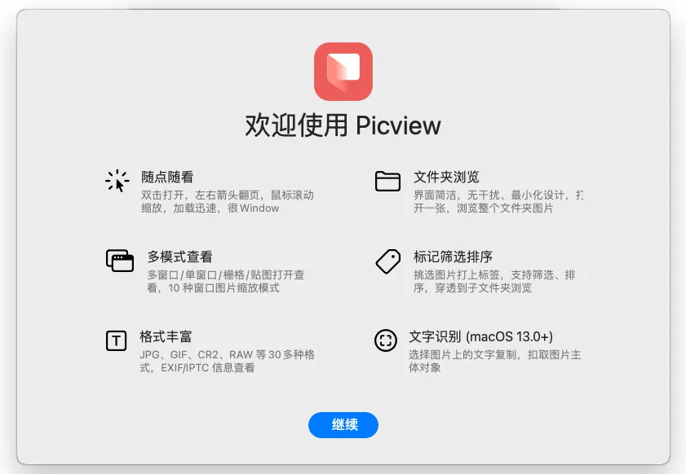Click the description starting with 界面简洁

coord(498,202)
